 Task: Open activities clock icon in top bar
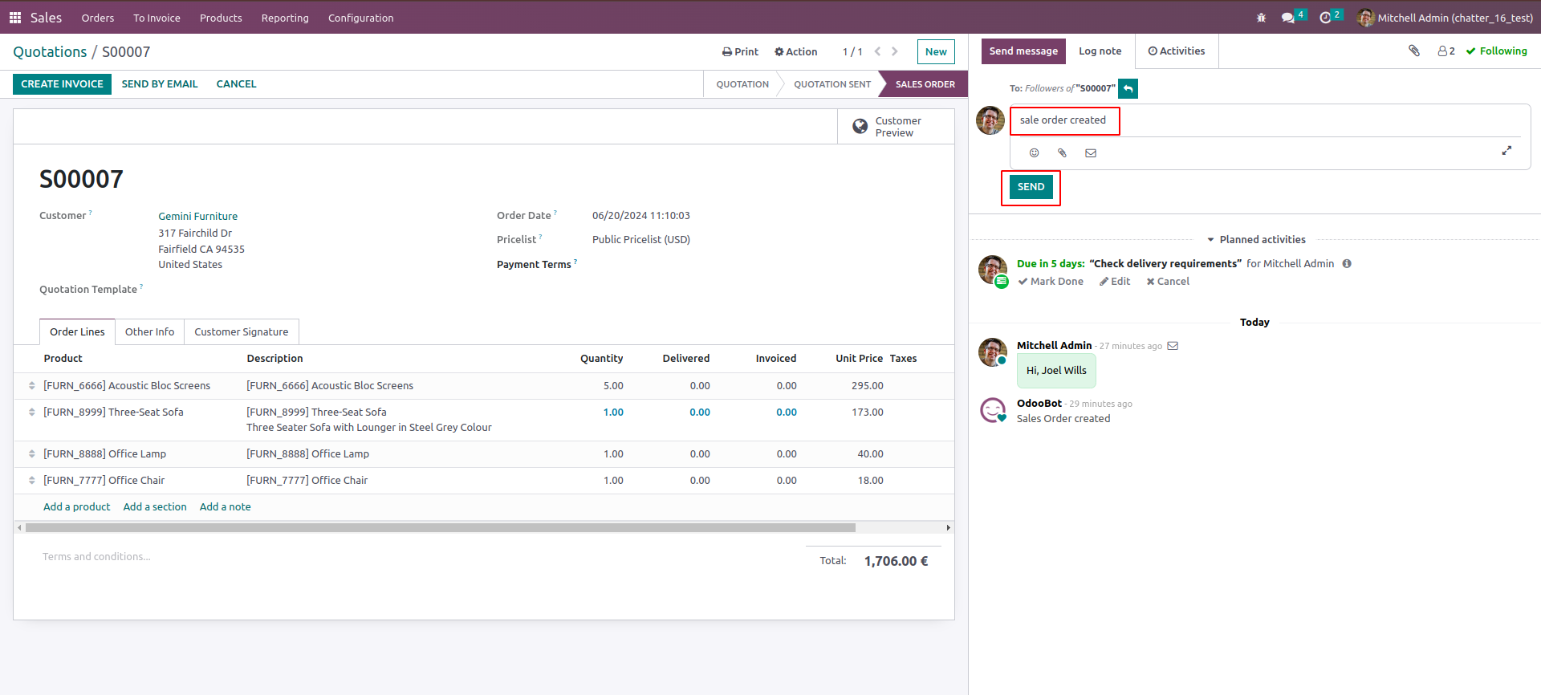coord(1330,17)
